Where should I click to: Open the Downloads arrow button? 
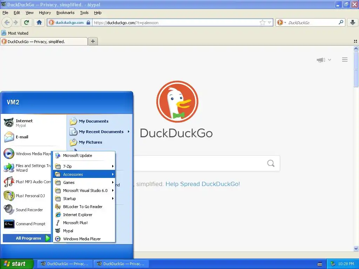pyautogui.click(x=353, y=22)
